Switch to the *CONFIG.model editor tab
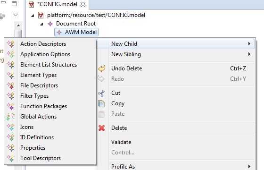 [x=57, y=4]
